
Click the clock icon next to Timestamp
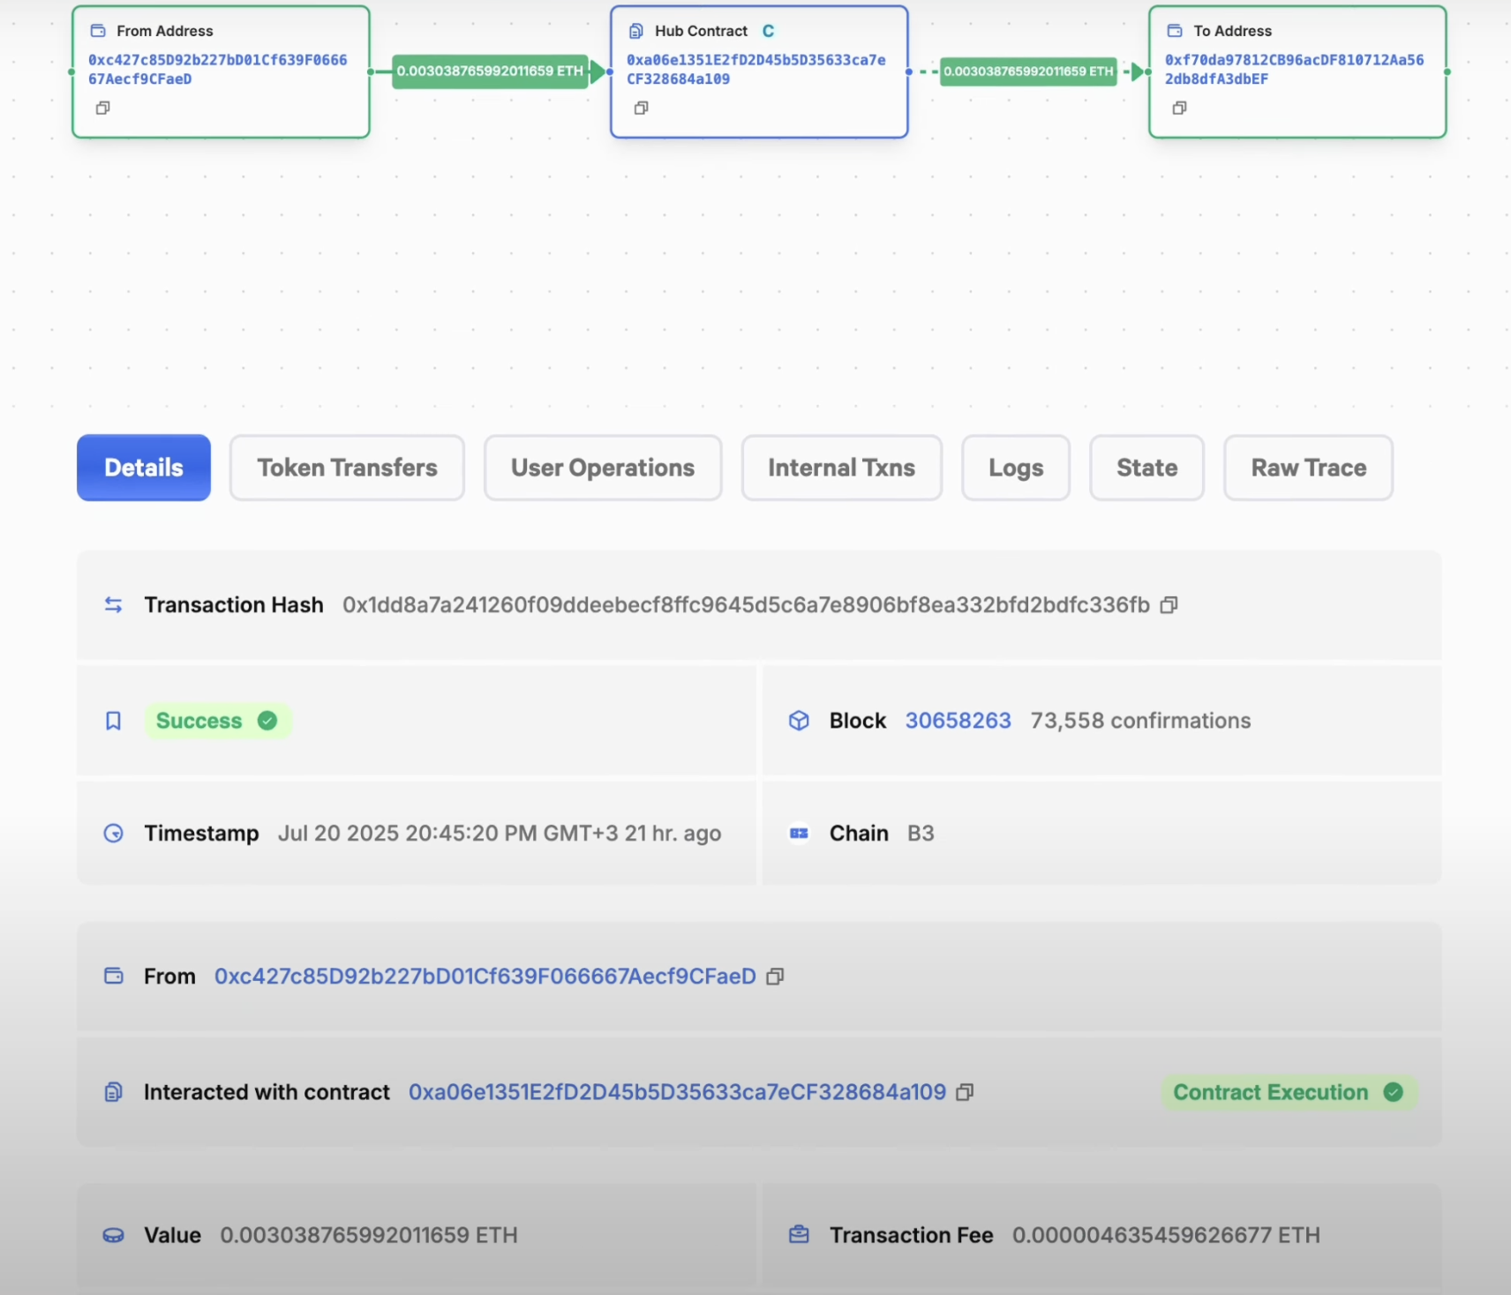click(113, 834)
